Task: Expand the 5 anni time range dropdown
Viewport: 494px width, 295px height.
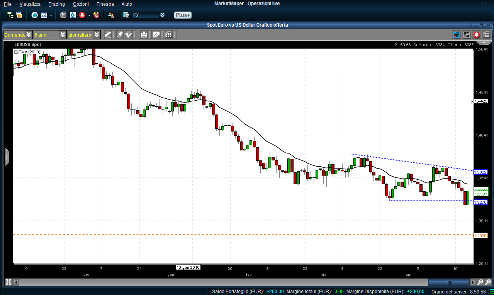Action: pos(63,35)
